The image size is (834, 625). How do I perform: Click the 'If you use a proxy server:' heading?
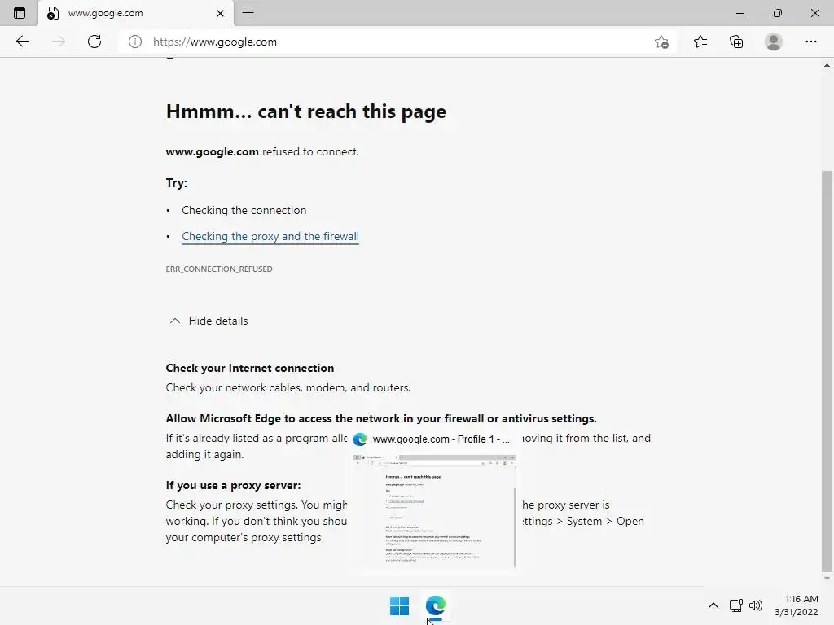(233, 485)
